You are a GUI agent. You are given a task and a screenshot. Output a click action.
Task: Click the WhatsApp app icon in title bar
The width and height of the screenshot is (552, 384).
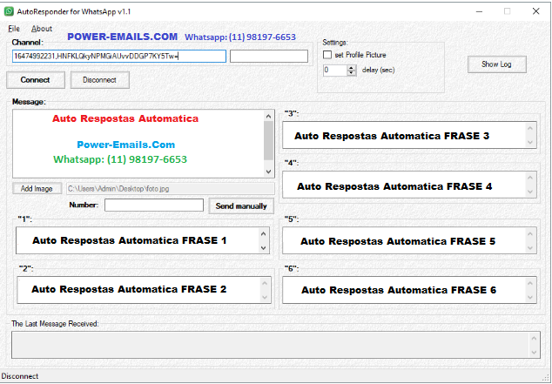pos(9,11)
